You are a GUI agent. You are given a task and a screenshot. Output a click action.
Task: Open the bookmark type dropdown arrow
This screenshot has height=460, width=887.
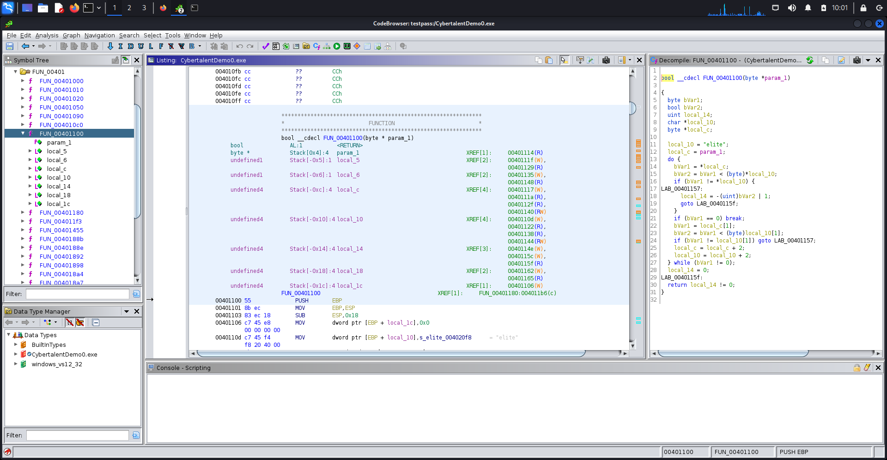click(200, 46)
